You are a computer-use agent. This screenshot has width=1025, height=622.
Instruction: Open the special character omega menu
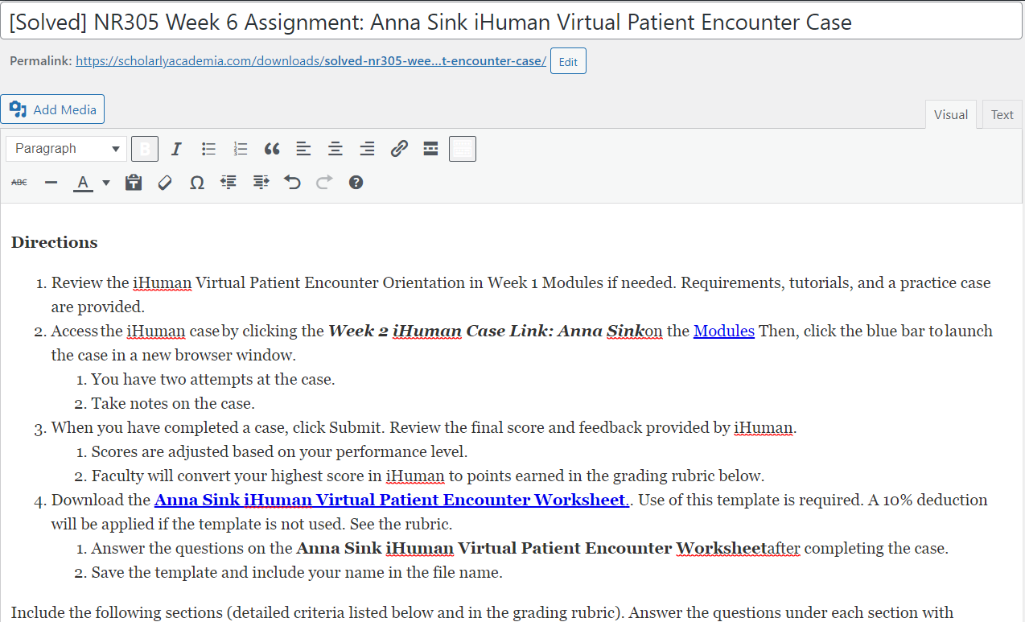[x=197, y=183]
